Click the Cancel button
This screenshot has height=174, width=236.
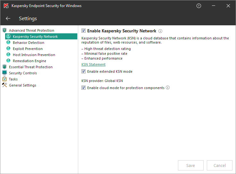point(220,165)
